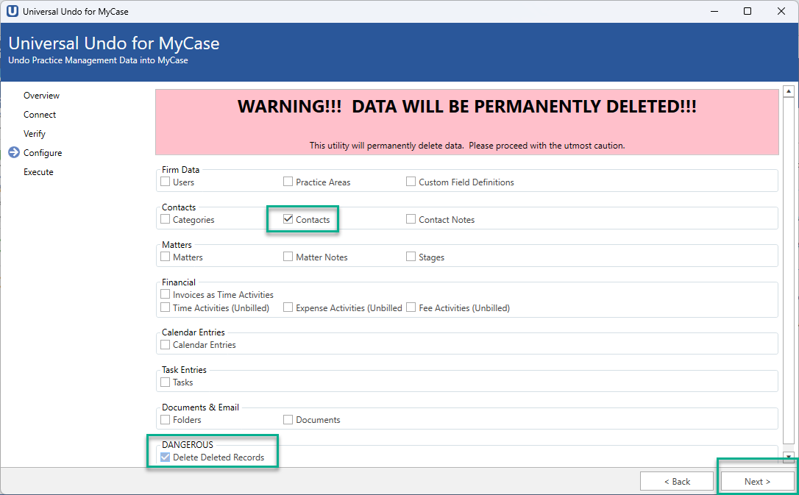The width and height of the screenshot is (799, 495).
Task: Go to the Connect step
Action: tap(40, 115)
